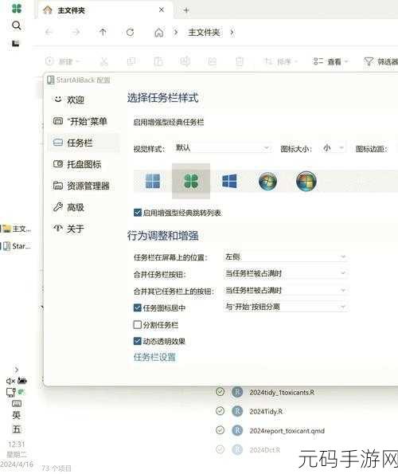Viewport: 398px width, 474px height.
Task: Click the muted volume tray icon
Action: [10, 382]
